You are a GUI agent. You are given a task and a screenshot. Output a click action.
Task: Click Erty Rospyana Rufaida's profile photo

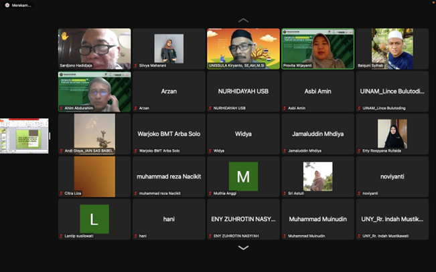[x=392, y=134]
